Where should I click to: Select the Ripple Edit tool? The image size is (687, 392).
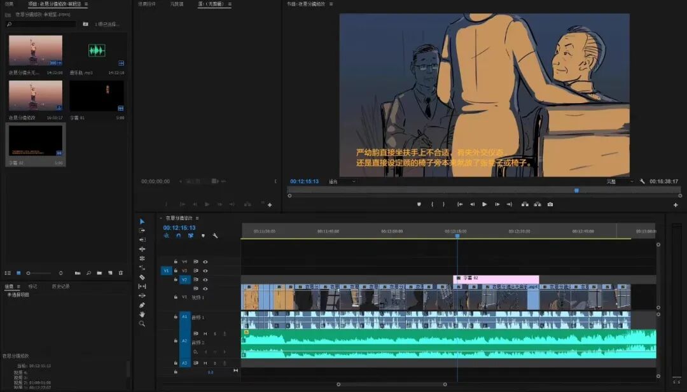tap(142, 240)
